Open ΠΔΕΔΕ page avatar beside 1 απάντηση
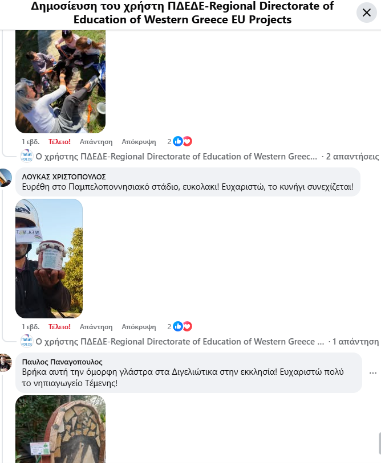This screenshot has height=463, width=381. pyautogui.click(x=27, y=341)
